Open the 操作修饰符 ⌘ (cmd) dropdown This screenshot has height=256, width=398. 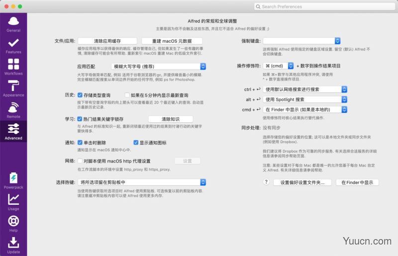279,66
